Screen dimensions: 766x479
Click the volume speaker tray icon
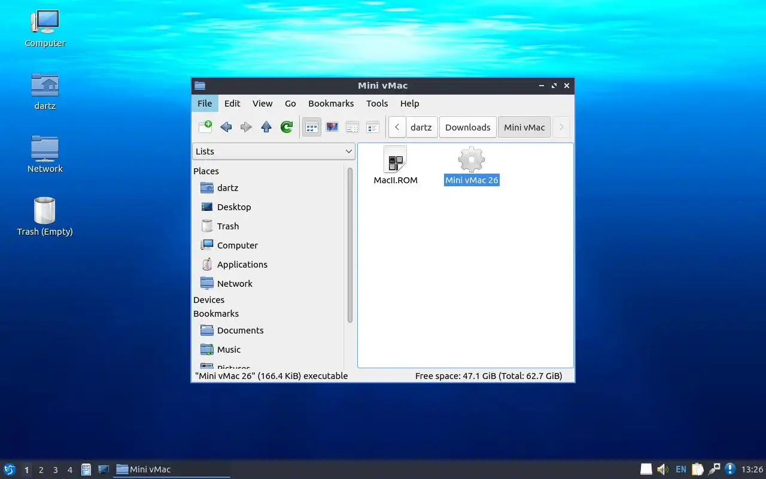662,469
